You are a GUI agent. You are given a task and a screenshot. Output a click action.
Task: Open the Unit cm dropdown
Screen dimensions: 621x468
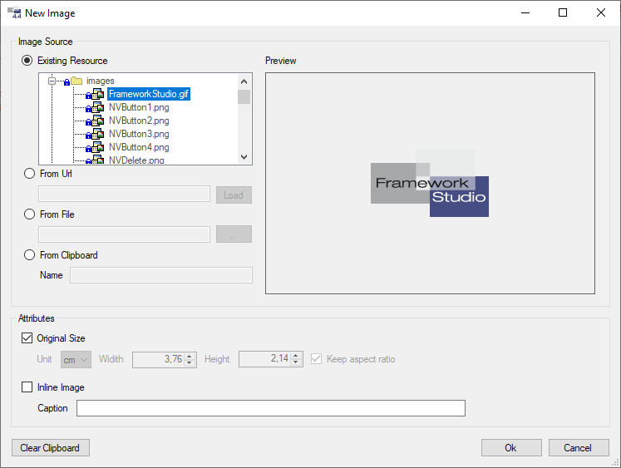pos(76,359)
